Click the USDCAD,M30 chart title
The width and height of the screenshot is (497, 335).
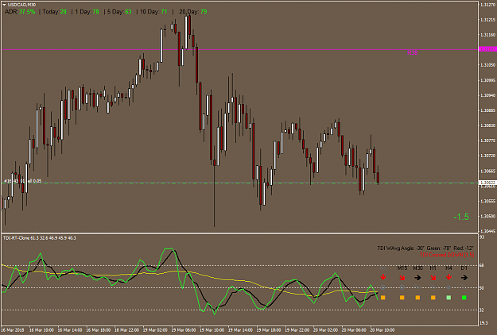[x=21, y=5]
